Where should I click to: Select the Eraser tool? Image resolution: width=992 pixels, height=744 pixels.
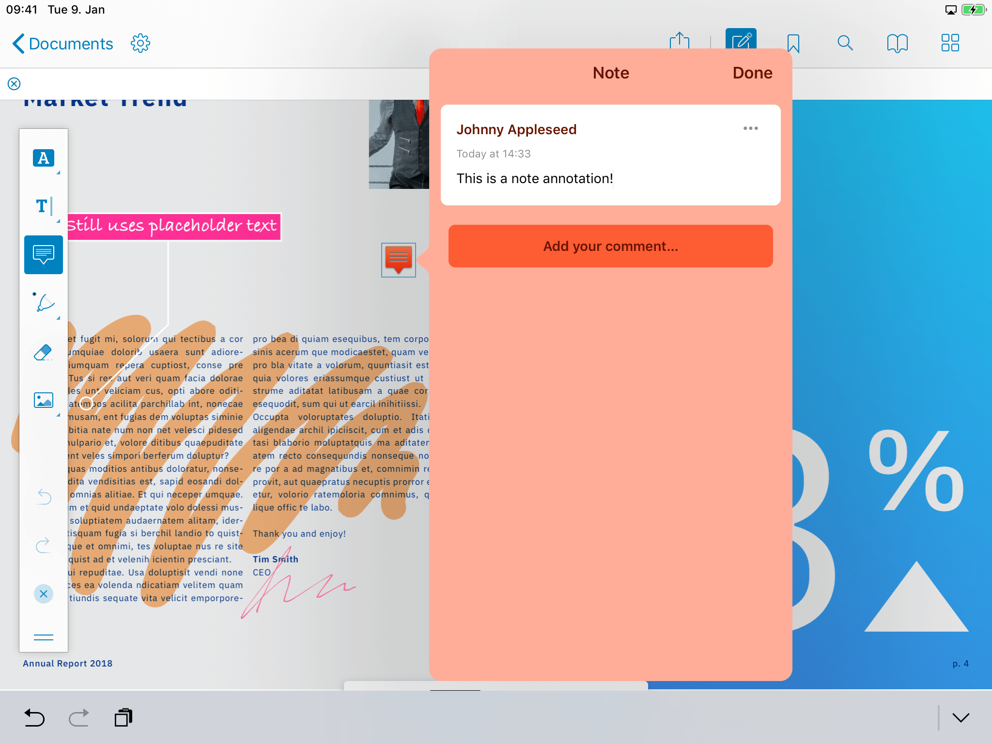(43, 352)
